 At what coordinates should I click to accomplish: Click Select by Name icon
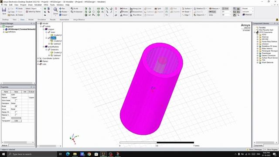(33, 12)
